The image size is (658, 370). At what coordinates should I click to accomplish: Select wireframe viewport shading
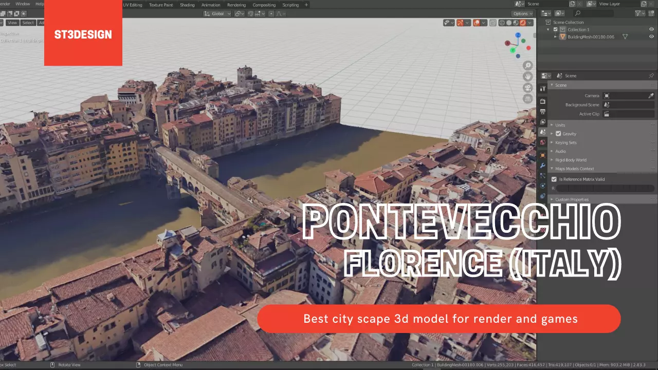(502, 23)
